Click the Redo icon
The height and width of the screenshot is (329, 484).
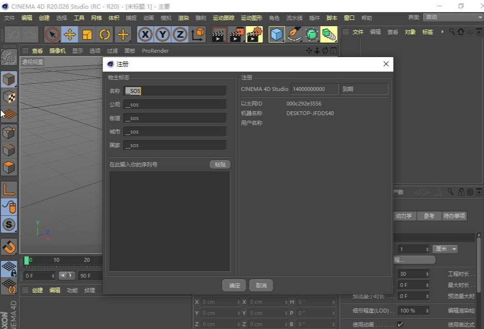click(x=30, y=34)
